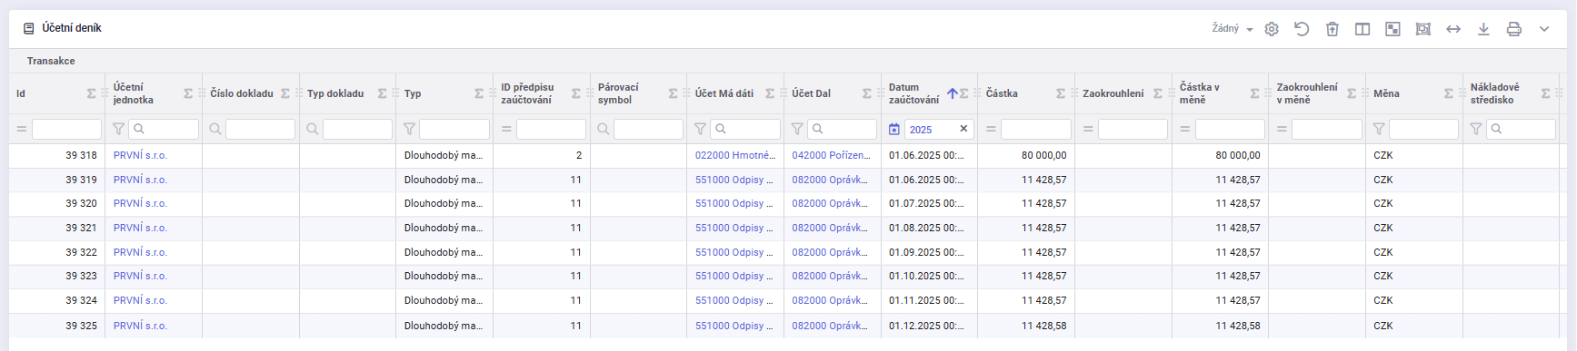The image size is (1577, 351).
Task: Select the Transakce group header
Action: pos(51,61)
